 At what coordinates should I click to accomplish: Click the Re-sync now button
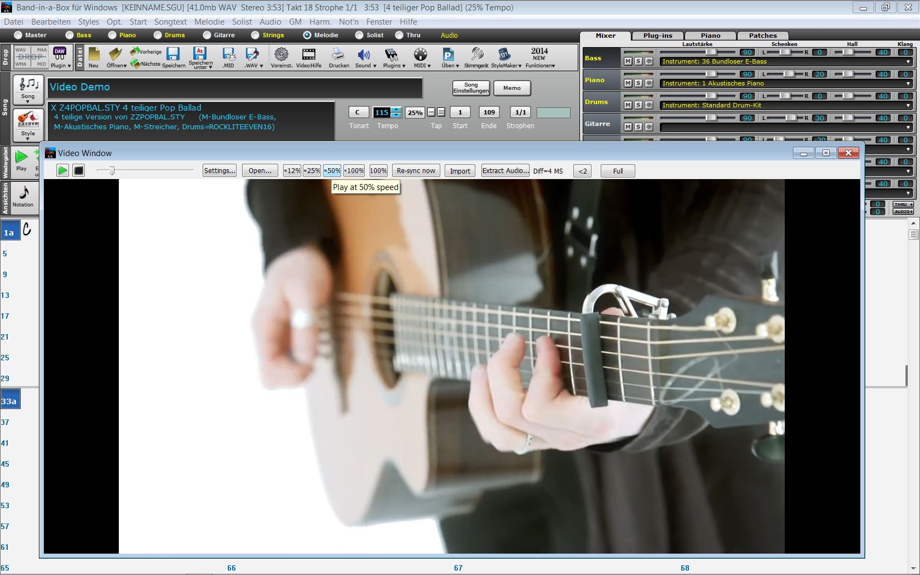416,170
